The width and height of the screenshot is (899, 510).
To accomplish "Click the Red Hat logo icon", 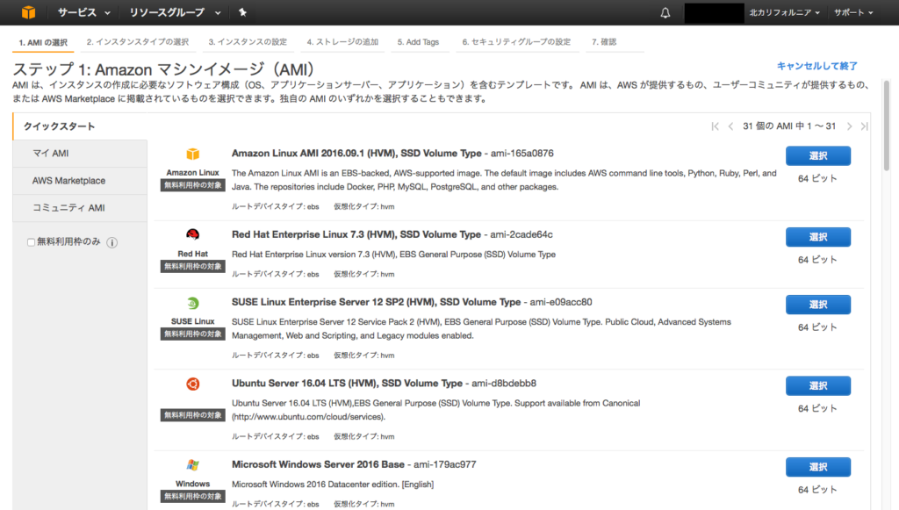I will (x=192, y=234).
